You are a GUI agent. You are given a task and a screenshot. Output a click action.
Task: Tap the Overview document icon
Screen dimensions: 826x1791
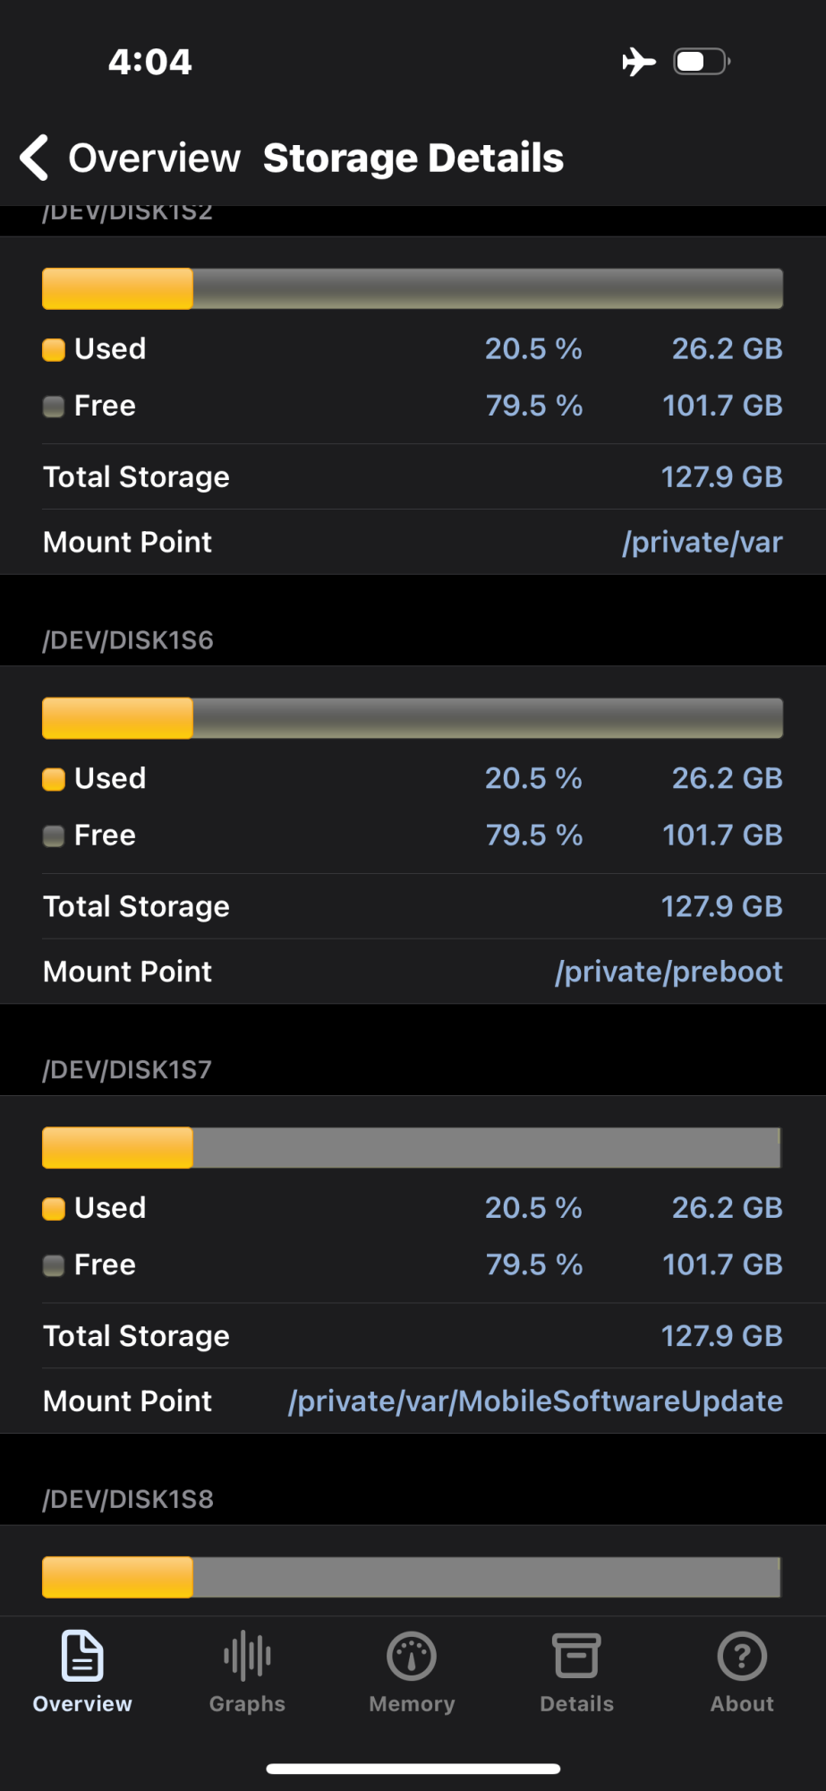[x=82, y=1656]
